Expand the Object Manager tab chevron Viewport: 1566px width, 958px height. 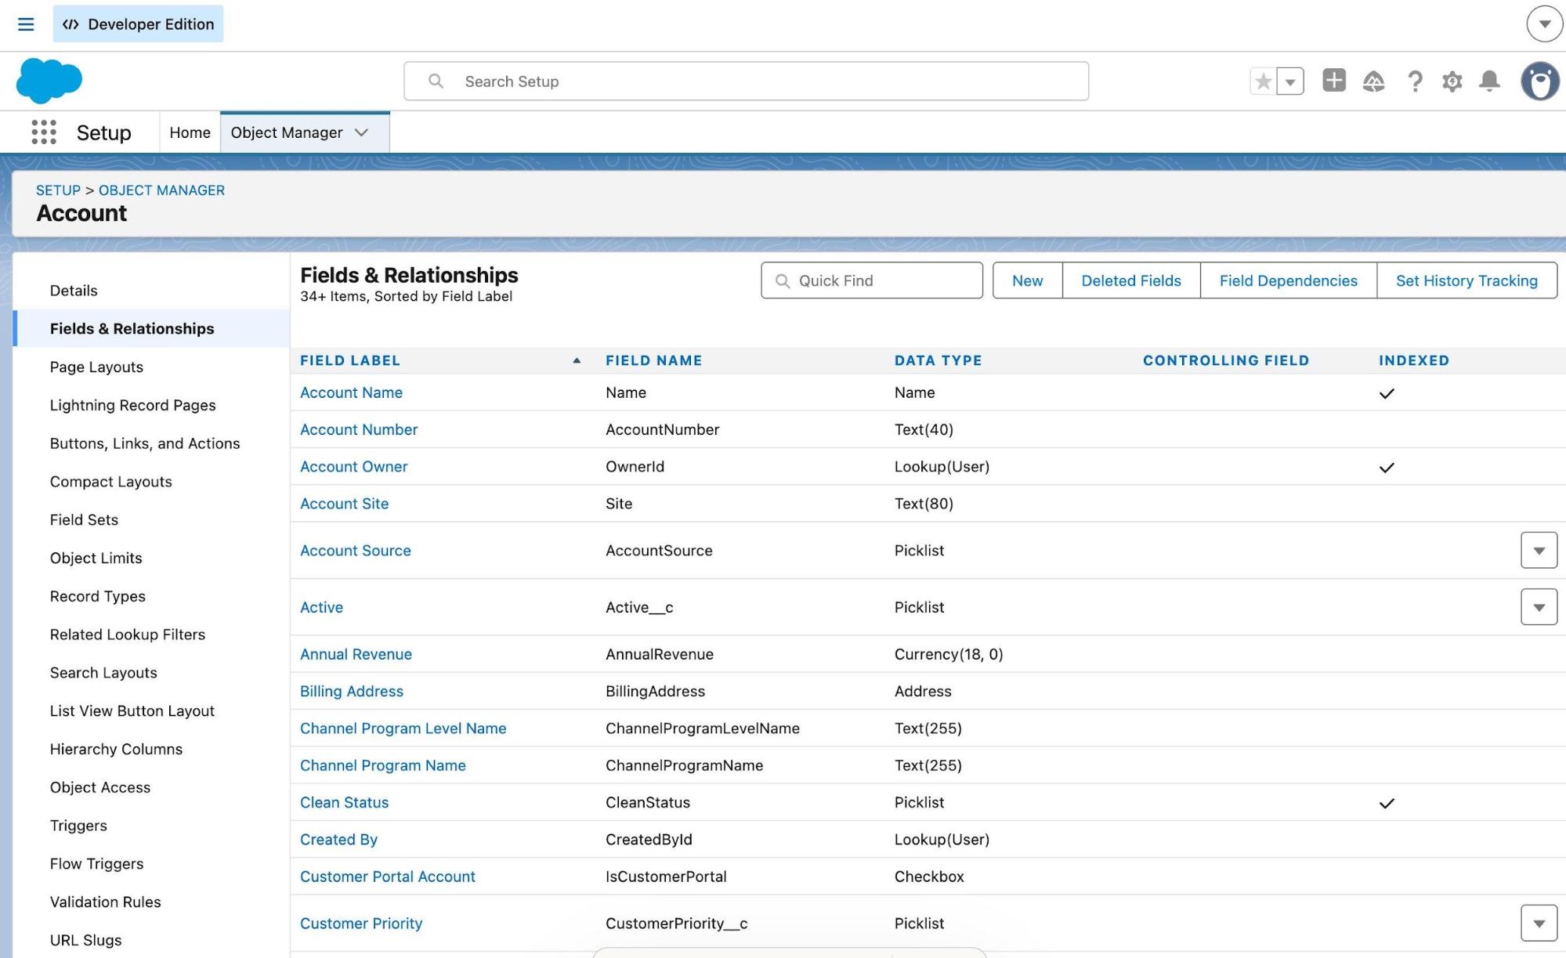tap(362, 132)
